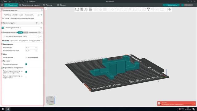This screenshot has width=197, height=111.
Task: Open the Assembly view icon at the toolbar's right end
Action: tap(169, 9)
